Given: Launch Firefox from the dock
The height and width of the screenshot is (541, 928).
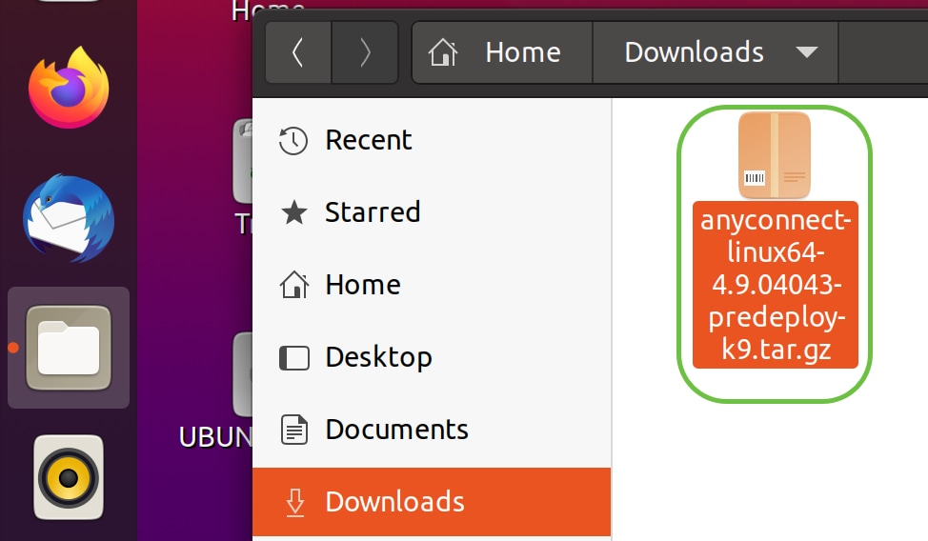Looking at the screenshot, I should click(x=69, y=88).
